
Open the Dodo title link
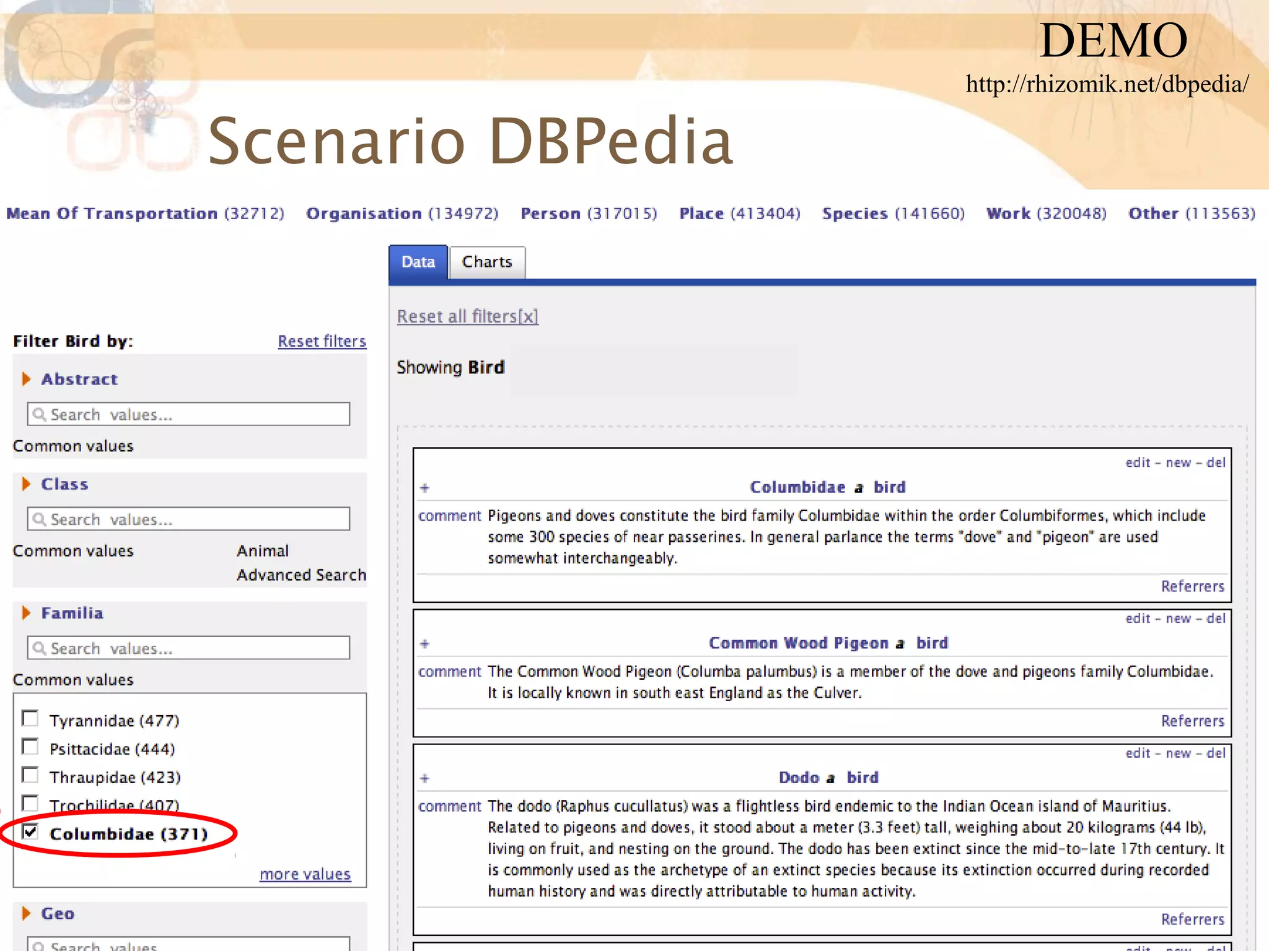pyautogui.click(x=799, y=778)
